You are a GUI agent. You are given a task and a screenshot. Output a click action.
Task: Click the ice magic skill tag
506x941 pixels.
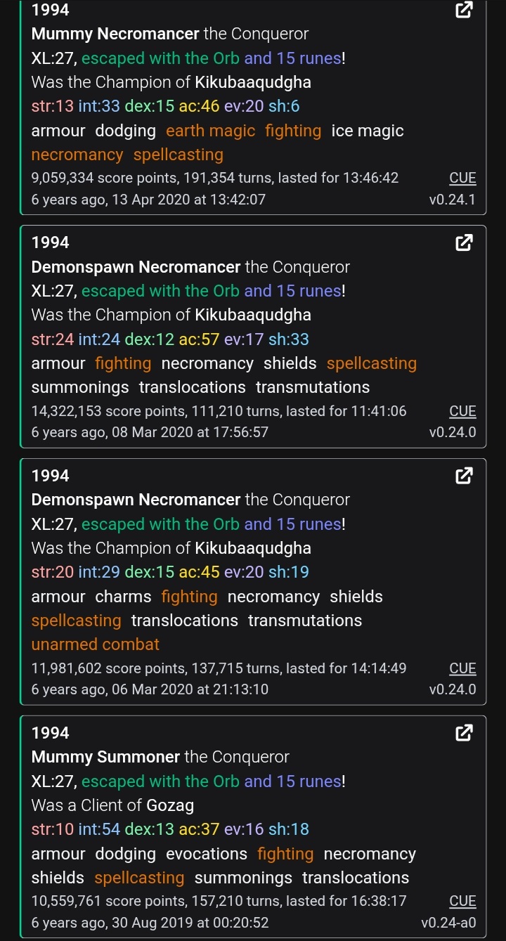point(368,131)
